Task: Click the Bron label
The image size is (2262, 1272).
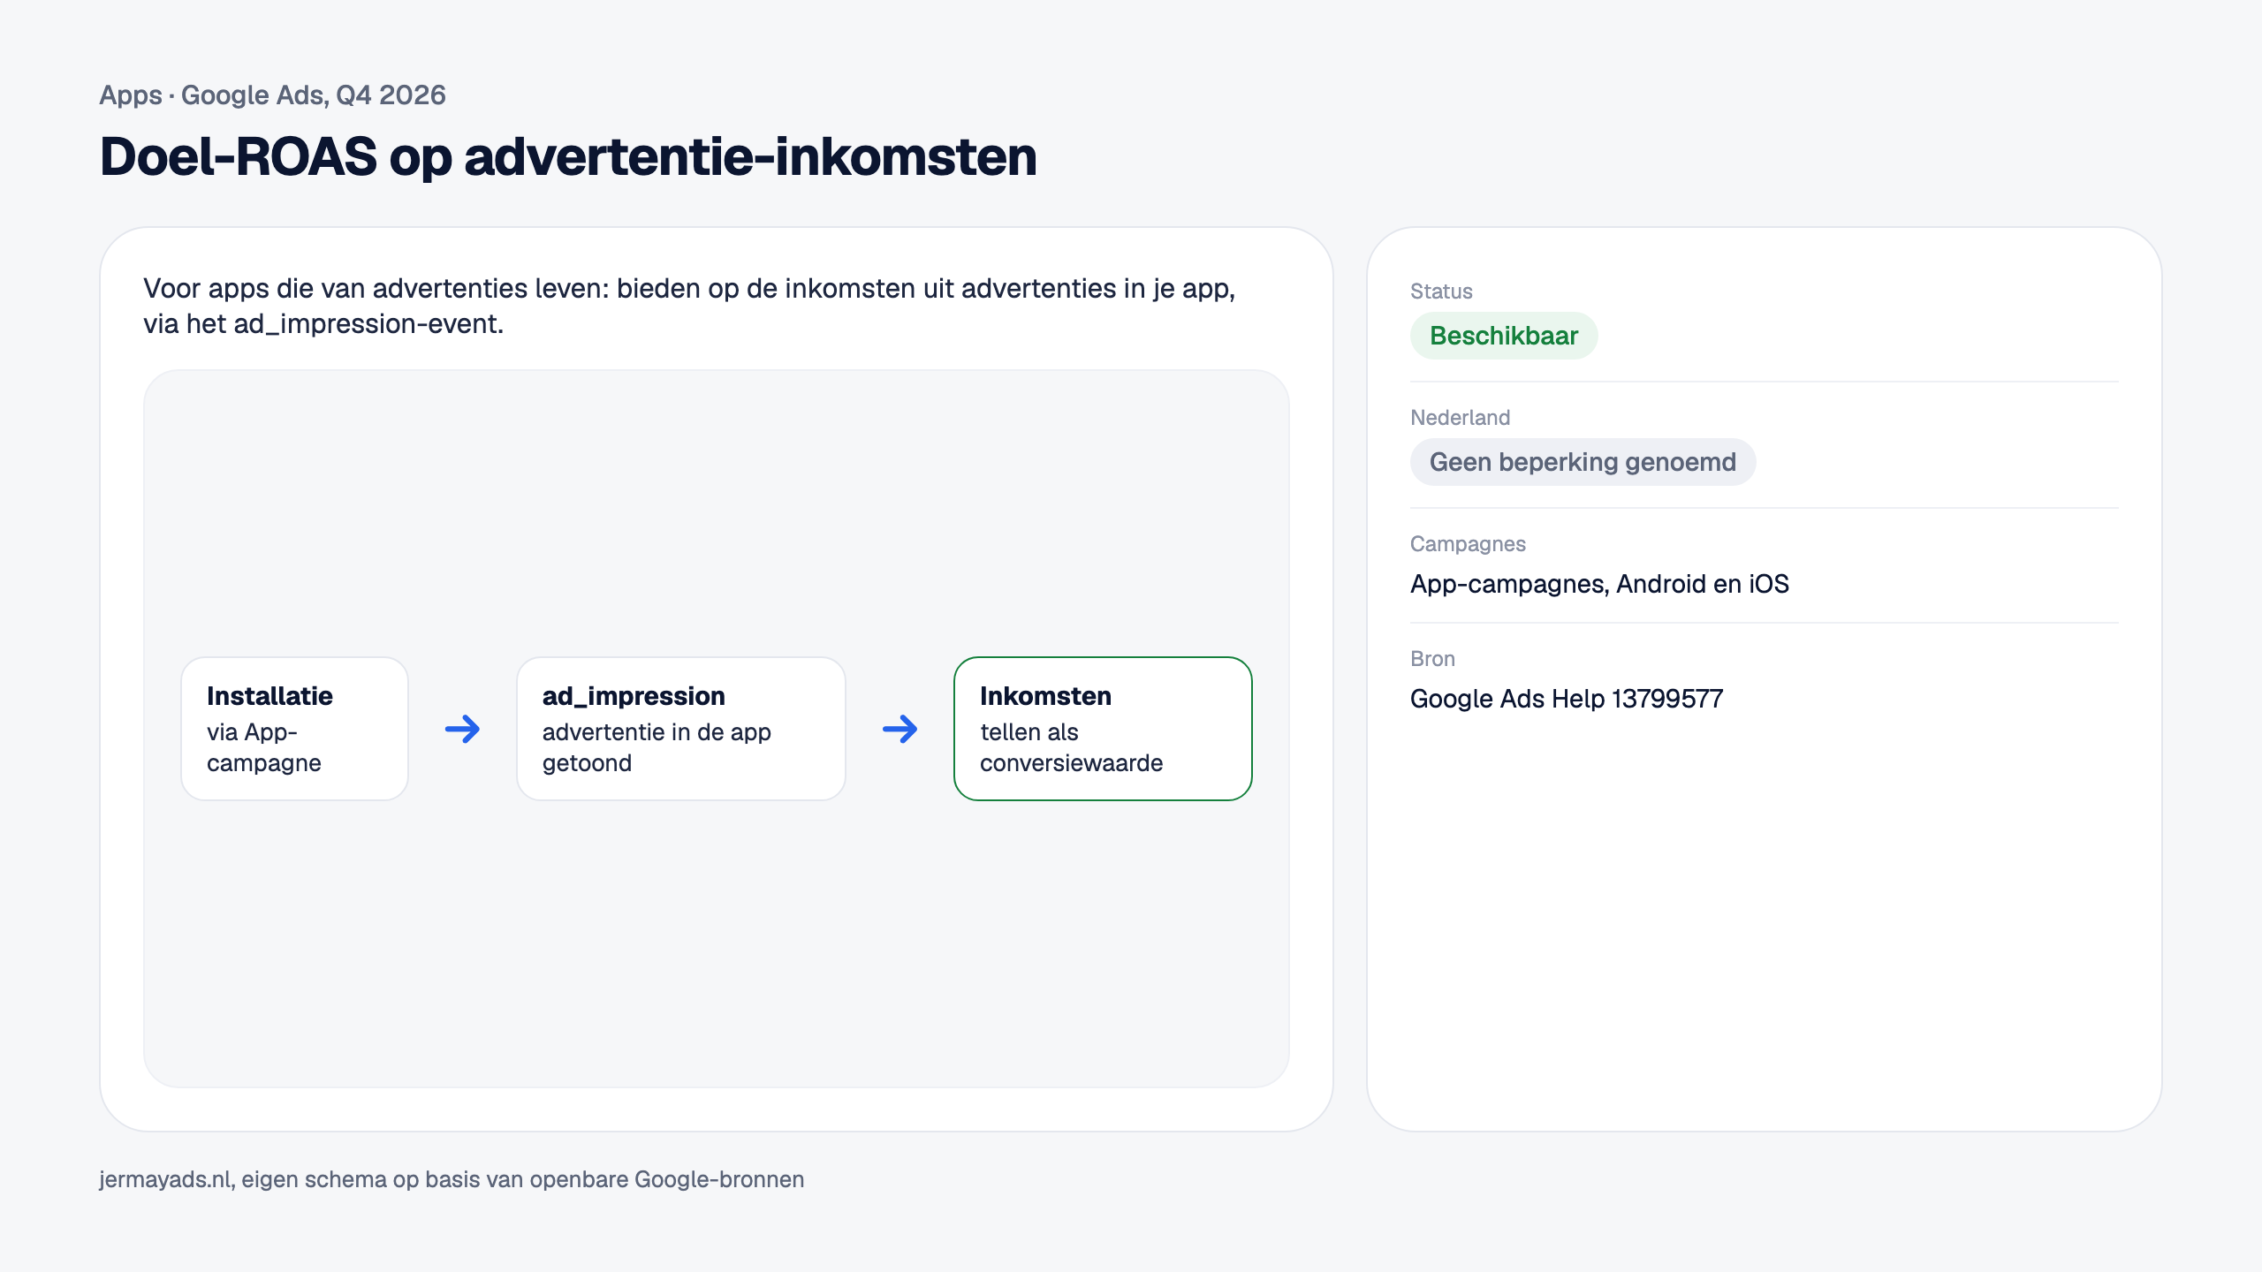Action: tap(1431, 659)
